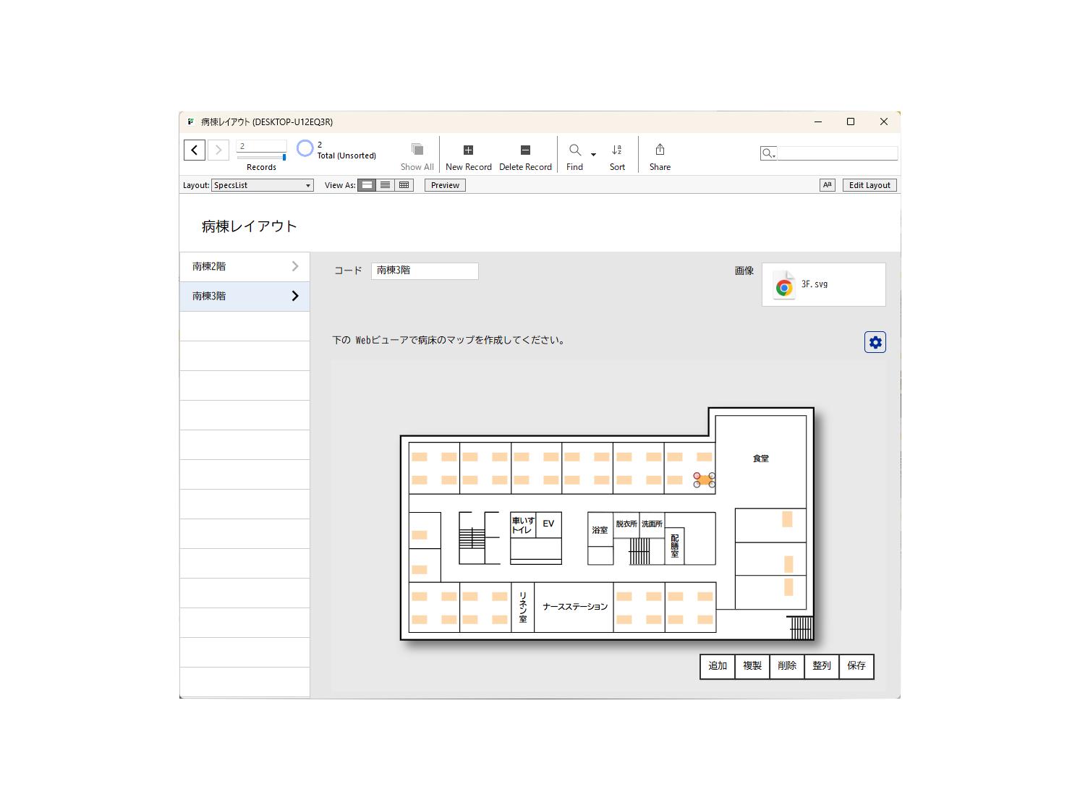Click the Sort icon
The height and width of the screenshot is (810, 1080).
click(617, 150)
